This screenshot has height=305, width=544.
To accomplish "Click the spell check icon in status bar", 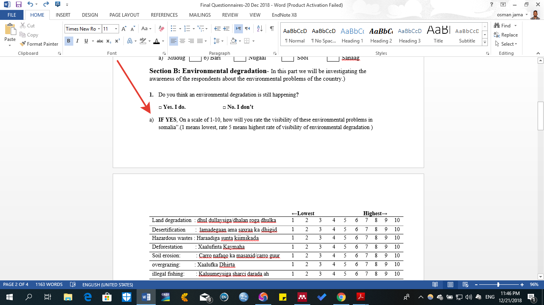I will (73, 284).
